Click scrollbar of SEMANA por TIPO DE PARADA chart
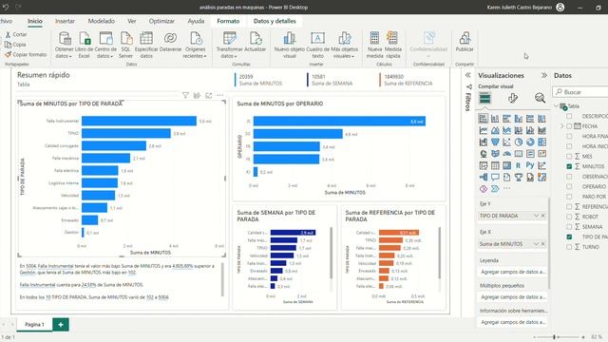The width and height of the screenshot is (608, 342). coord(332,253)
